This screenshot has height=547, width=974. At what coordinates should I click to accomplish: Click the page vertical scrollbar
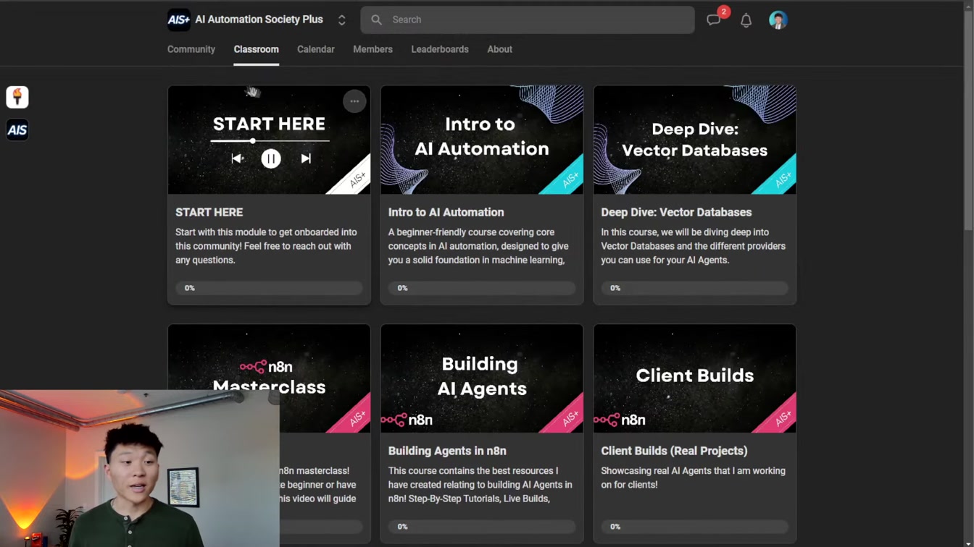(968, 119)
